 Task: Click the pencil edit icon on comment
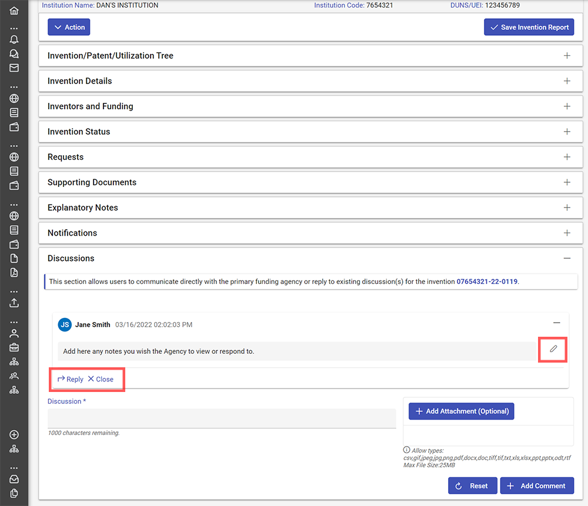tap(553, 349)
